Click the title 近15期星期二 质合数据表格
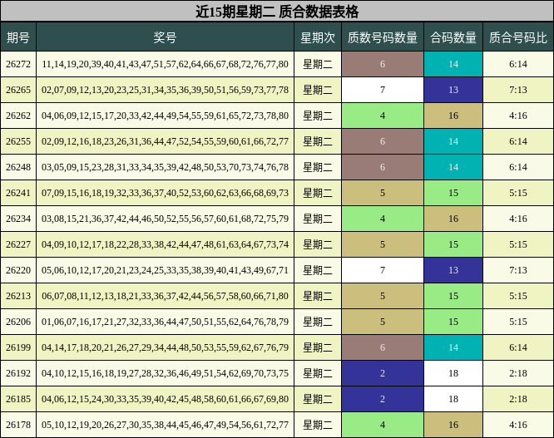The width and height of the screenshot is (554, 438). point(277,12)
